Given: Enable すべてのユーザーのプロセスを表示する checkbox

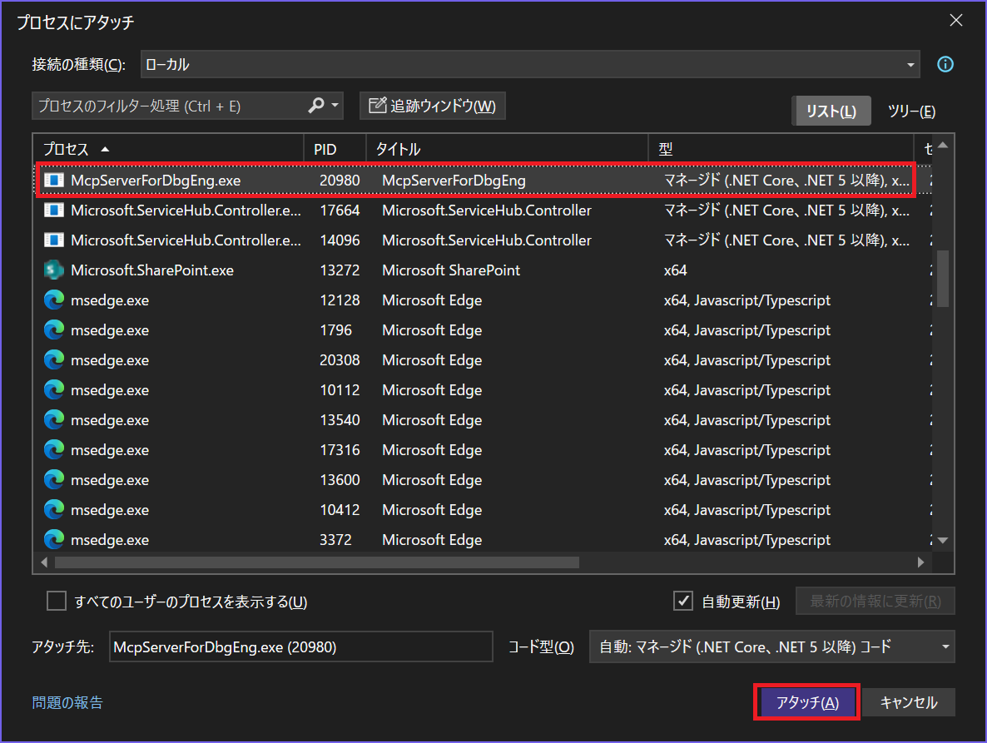Looking at the screenshot, I should pos(57,601).
